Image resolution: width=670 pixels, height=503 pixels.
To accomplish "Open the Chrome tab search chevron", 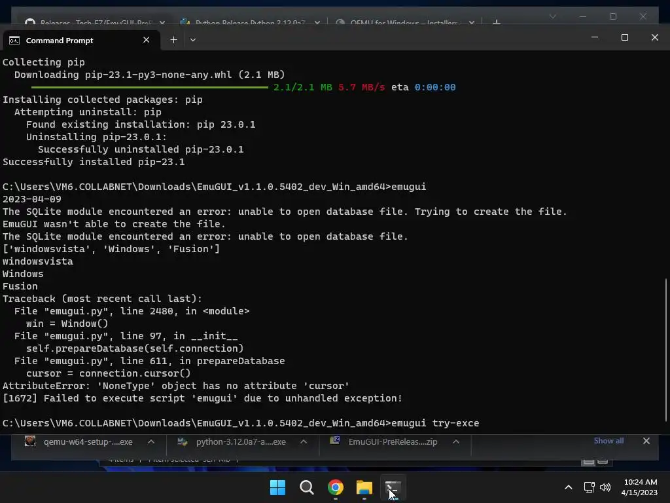I will tap(552, 16).
